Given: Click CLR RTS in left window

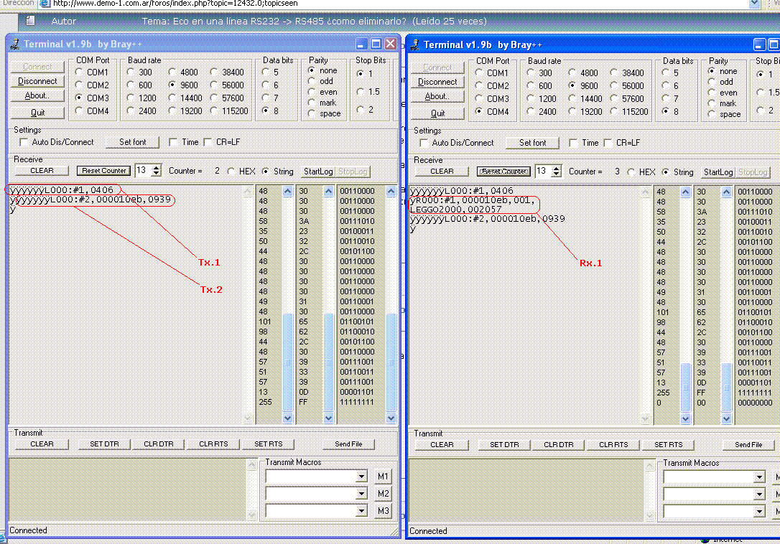Looking at the screenshot, I should (x=213, y=444).
